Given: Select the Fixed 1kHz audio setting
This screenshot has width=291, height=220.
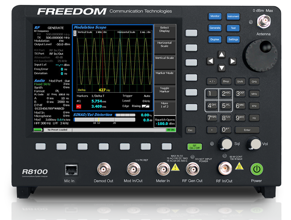Looking at the screenshot, I should tap(43, 84).
